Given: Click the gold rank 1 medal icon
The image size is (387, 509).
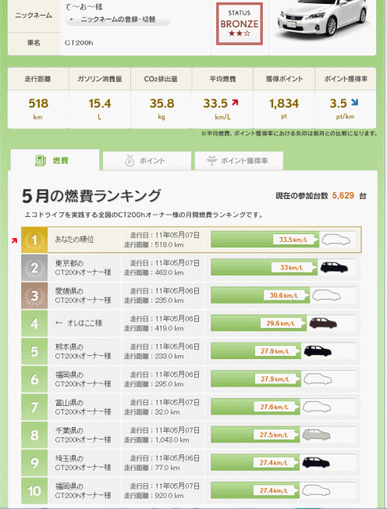Looking at the screenshot, I should 34,240.
